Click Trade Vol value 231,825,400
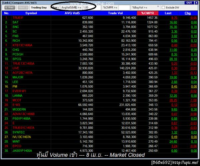Image resolution: width=200 pixels, height=166 pixels. (128, 105)
